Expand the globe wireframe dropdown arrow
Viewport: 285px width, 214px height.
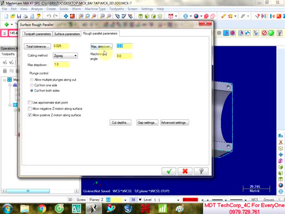coord(191,16)
